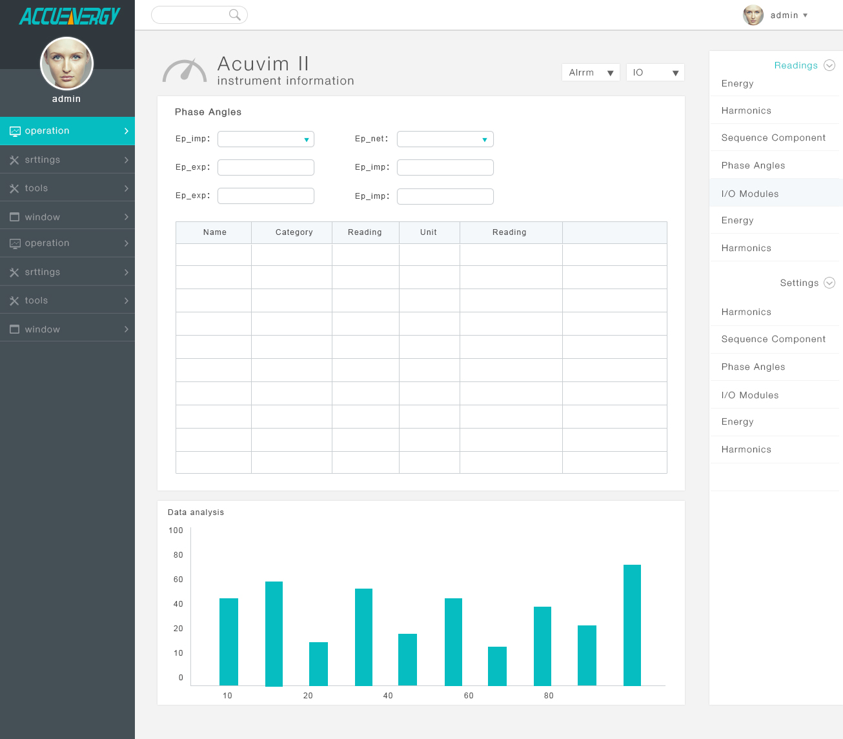Image resolution: width=843 pixels, height=739 pixels.
Task: Select the upper tools menu label
Action: point(36,188)
